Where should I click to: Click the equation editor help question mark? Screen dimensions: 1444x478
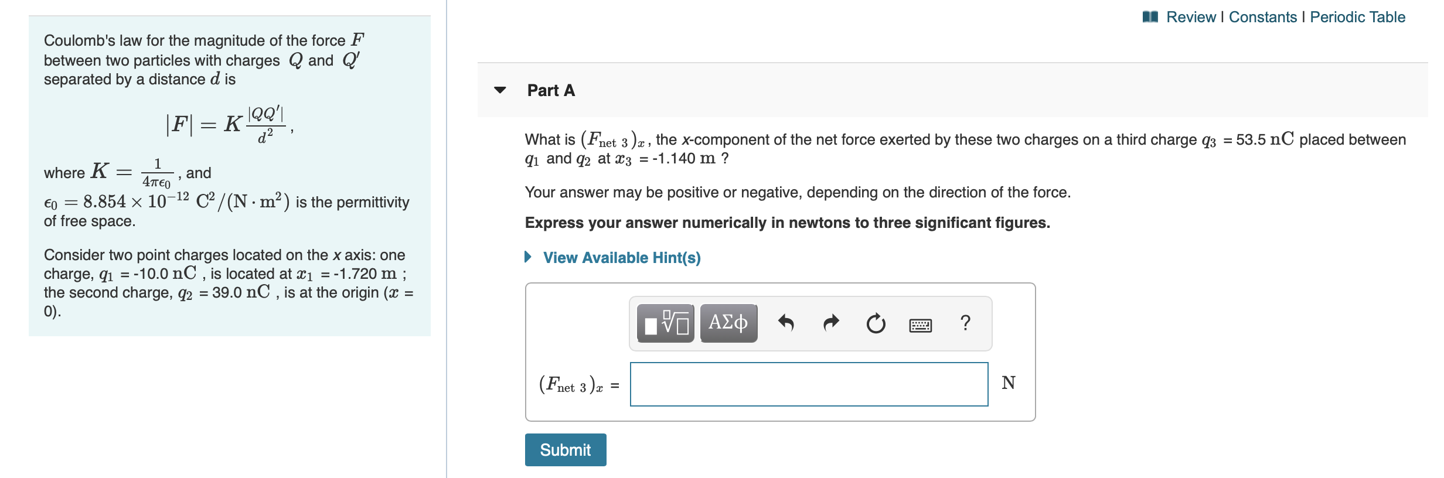tap(966, 324)
